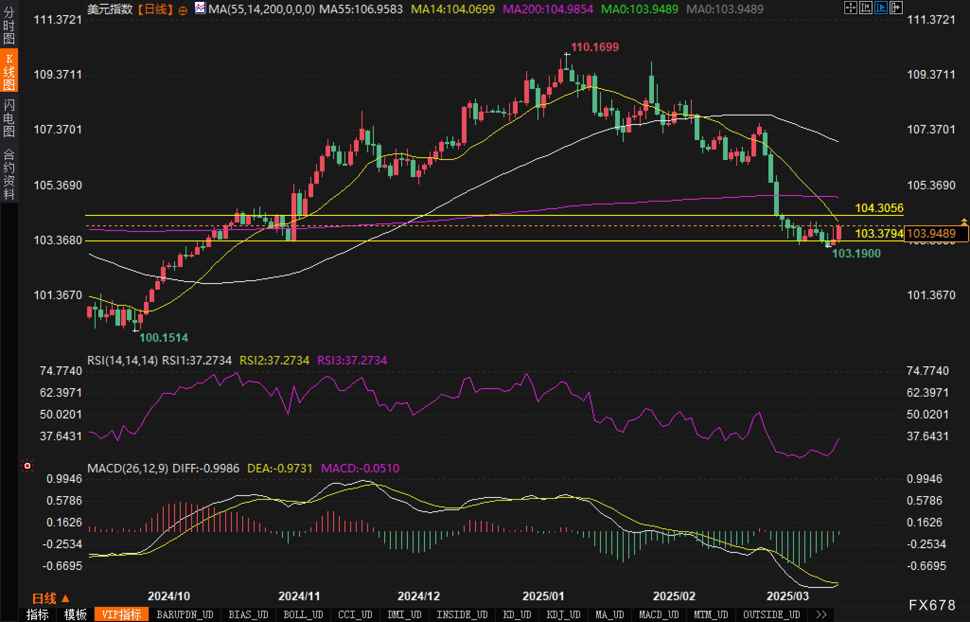Click the 模板 button

click(76, 614)
